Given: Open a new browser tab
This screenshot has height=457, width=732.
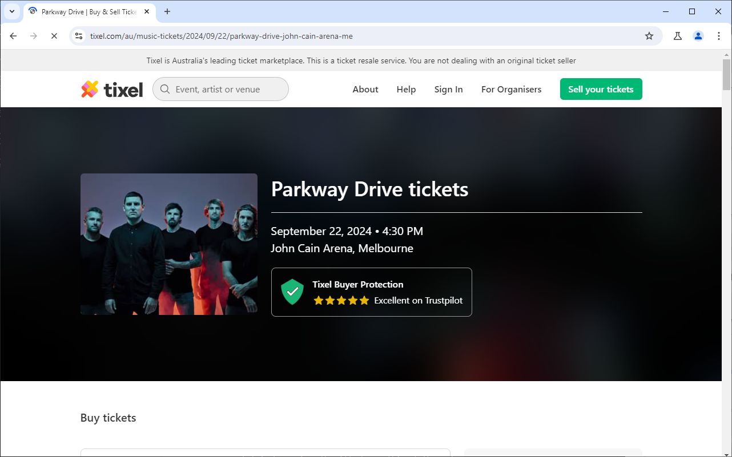Looking at the screenshot, I should tap(167, 11).
